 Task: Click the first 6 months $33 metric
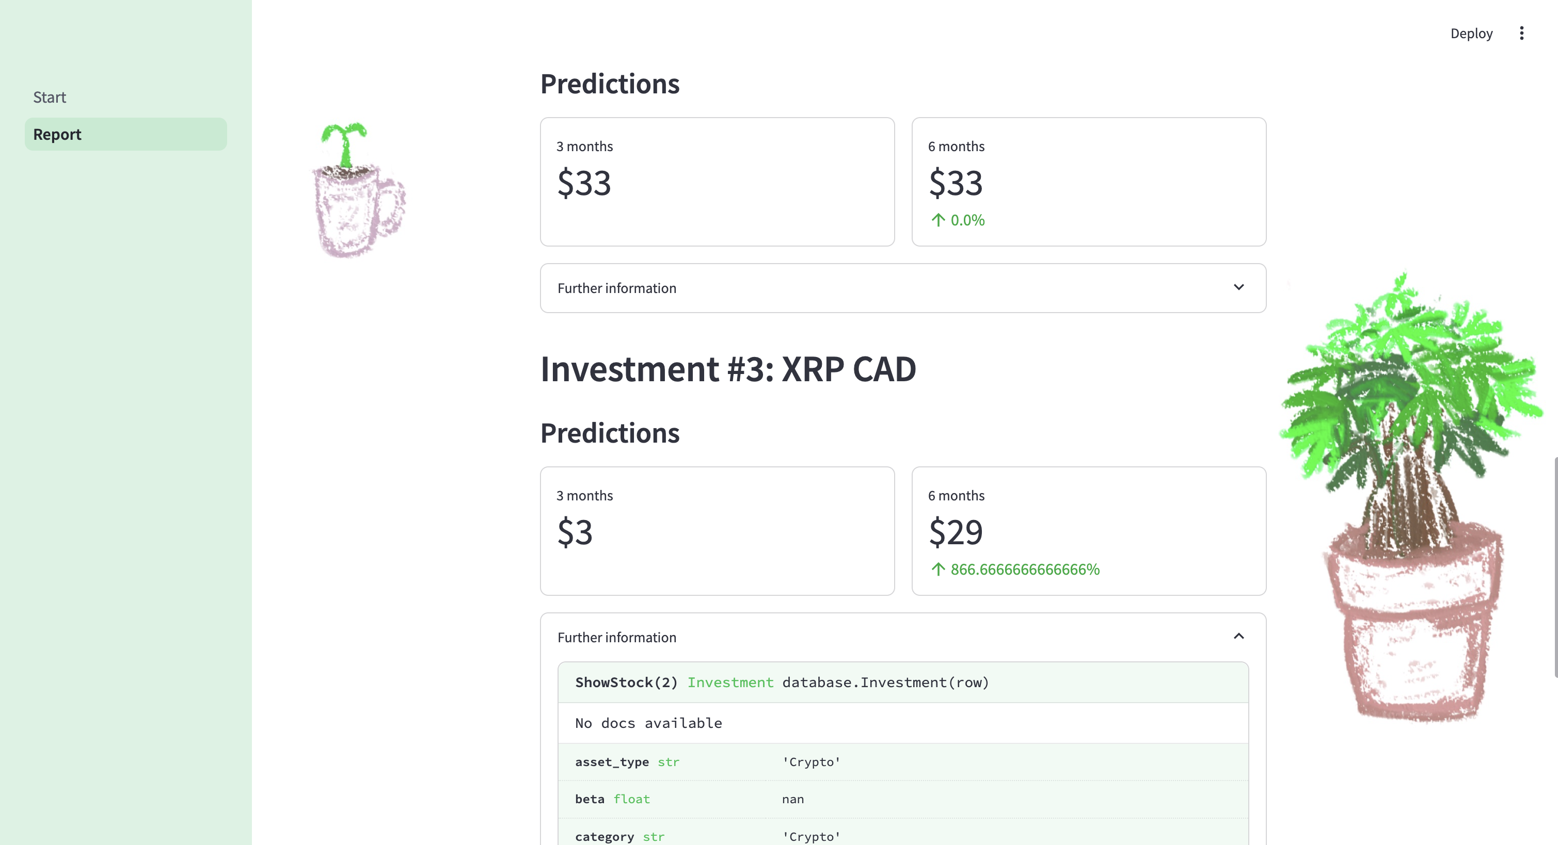point(956,183)
